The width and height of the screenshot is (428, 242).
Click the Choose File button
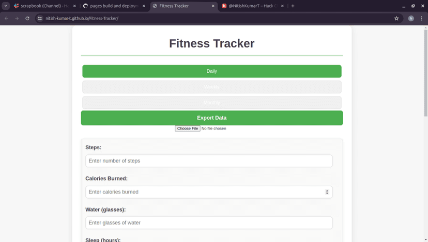pyautogui.click(x=188, y=128)
